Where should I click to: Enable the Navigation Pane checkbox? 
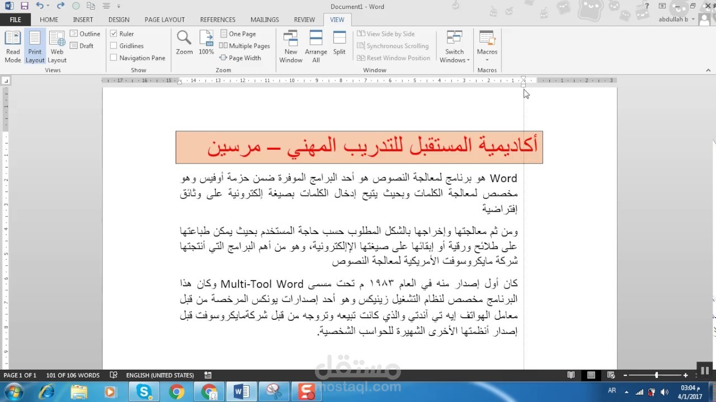(114, 58)
